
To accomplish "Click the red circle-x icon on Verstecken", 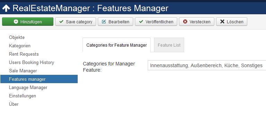I will click(x=185, y=22).
